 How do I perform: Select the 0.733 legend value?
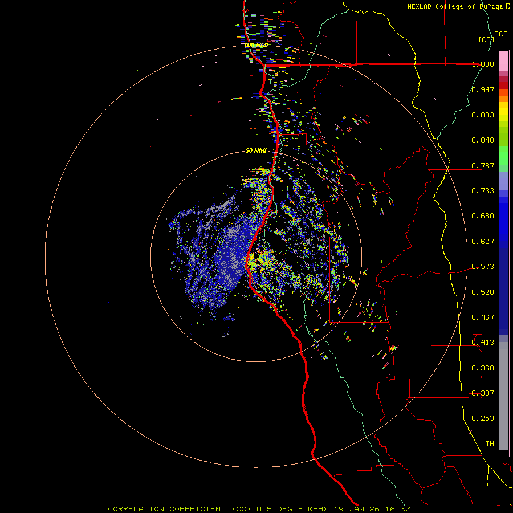tap(483, 190)
